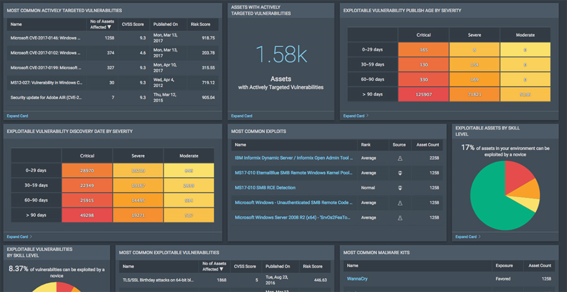The height and width of the screenshot is (292, 567).
Task: Click source icon for Windows Server 2008 R2 row
Action: (x=400, y=218)
